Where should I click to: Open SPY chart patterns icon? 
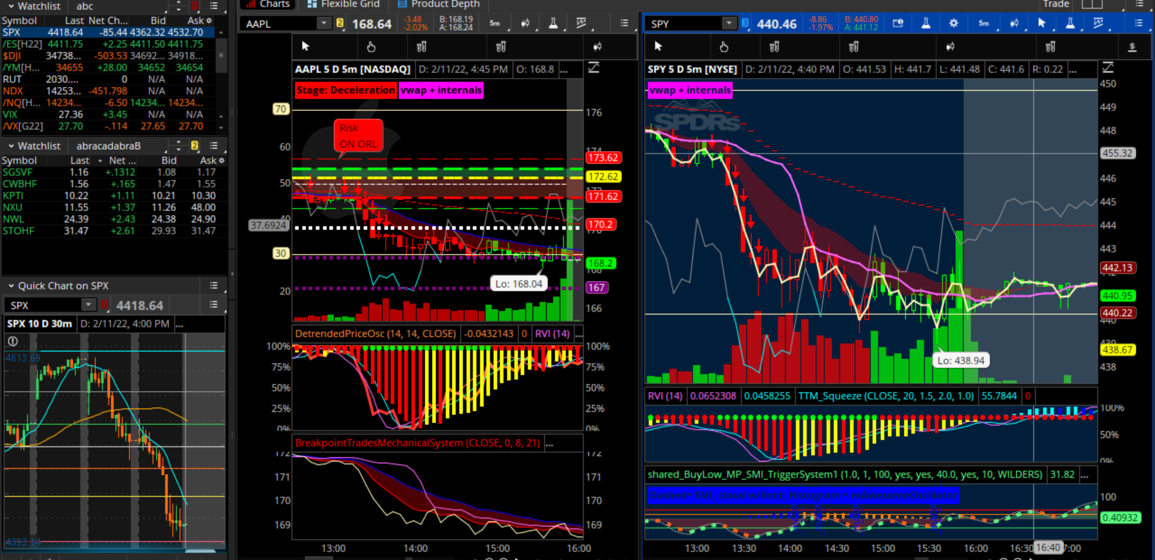[x=1098, y=23]
